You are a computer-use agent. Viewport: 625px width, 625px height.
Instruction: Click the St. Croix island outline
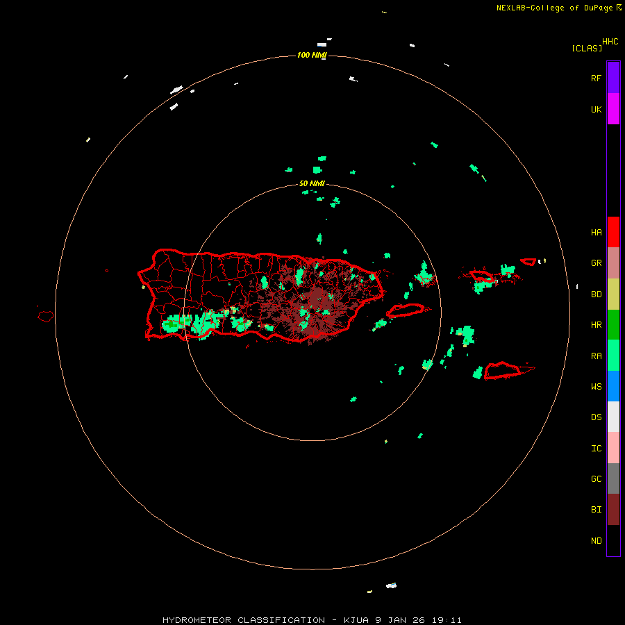tap(503, 370)
